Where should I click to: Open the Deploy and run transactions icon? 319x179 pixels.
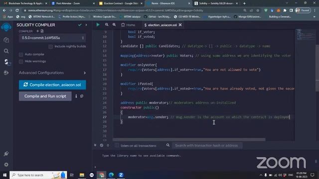pyautogui.click(x=6, y=73)
